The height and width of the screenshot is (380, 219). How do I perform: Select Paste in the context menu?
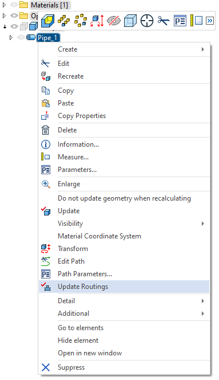(124, 103)
